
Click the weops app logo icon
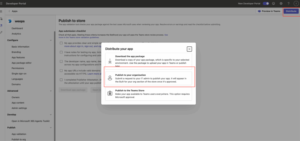(10, 21)
